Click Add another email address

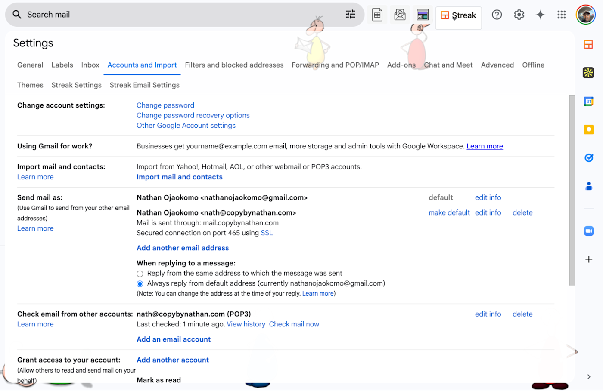point(183,248)
